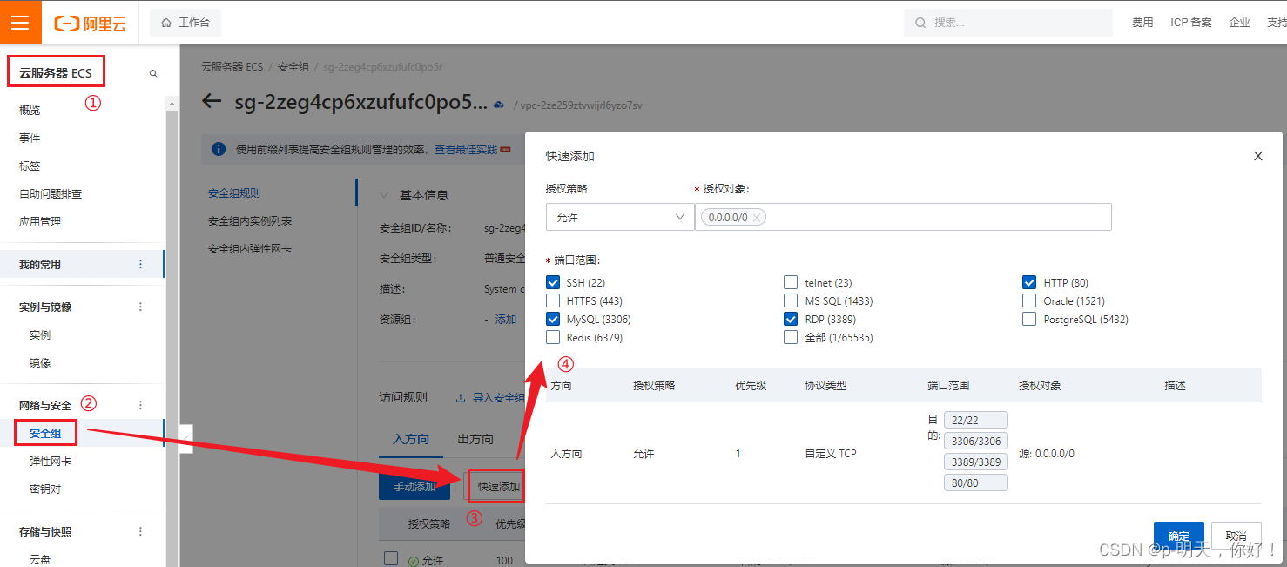The image size is (1287, 567).
Task: Click the 手动添加 button
Action: click(414, 486)
